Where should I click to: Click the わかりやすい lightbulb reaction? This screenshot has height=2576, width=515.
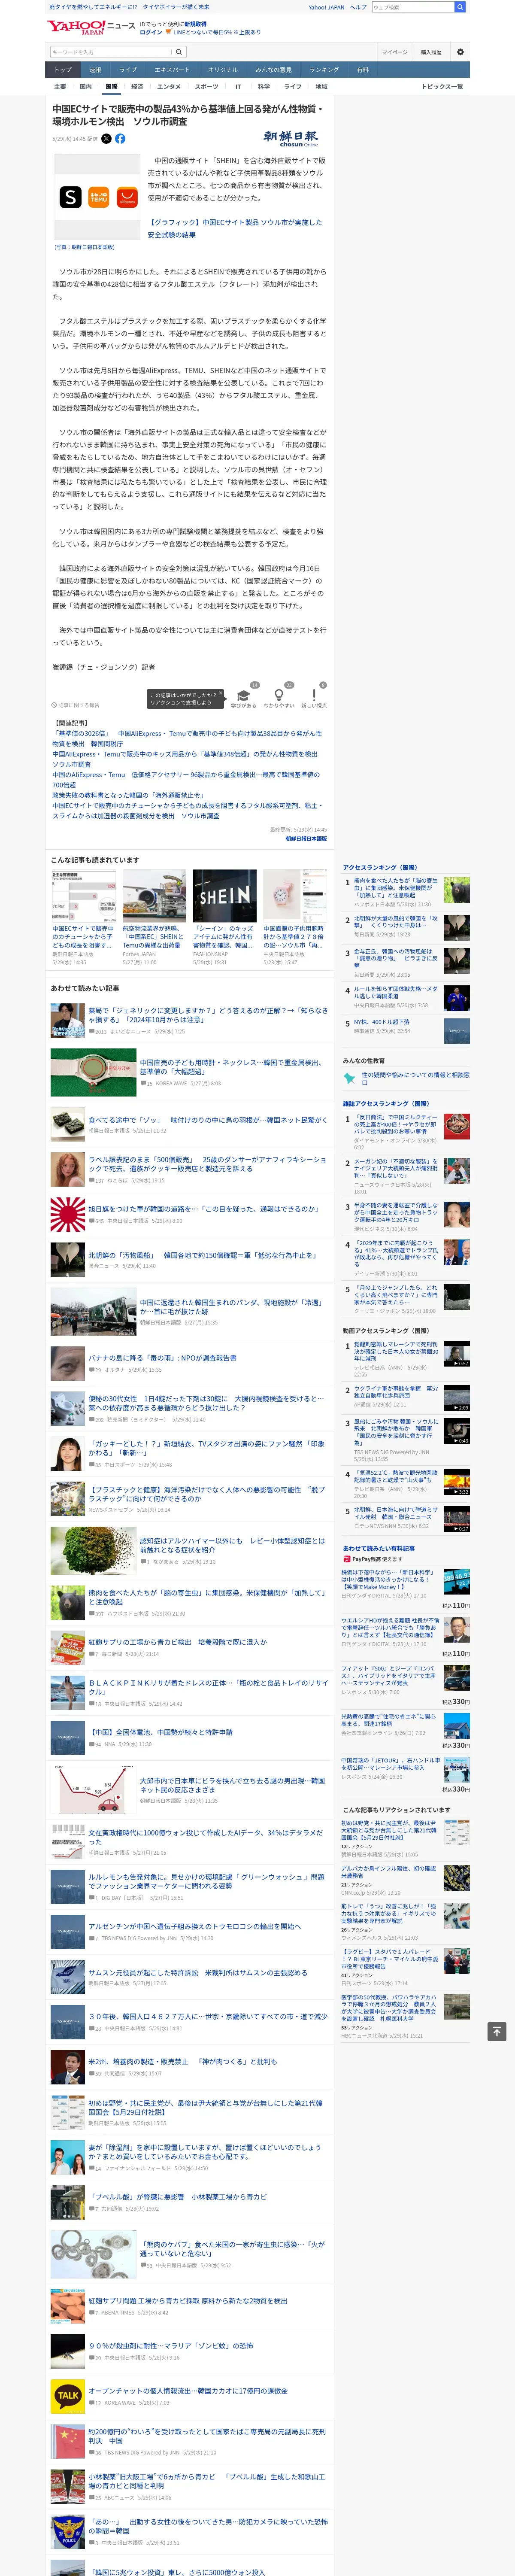click(279, 696)
